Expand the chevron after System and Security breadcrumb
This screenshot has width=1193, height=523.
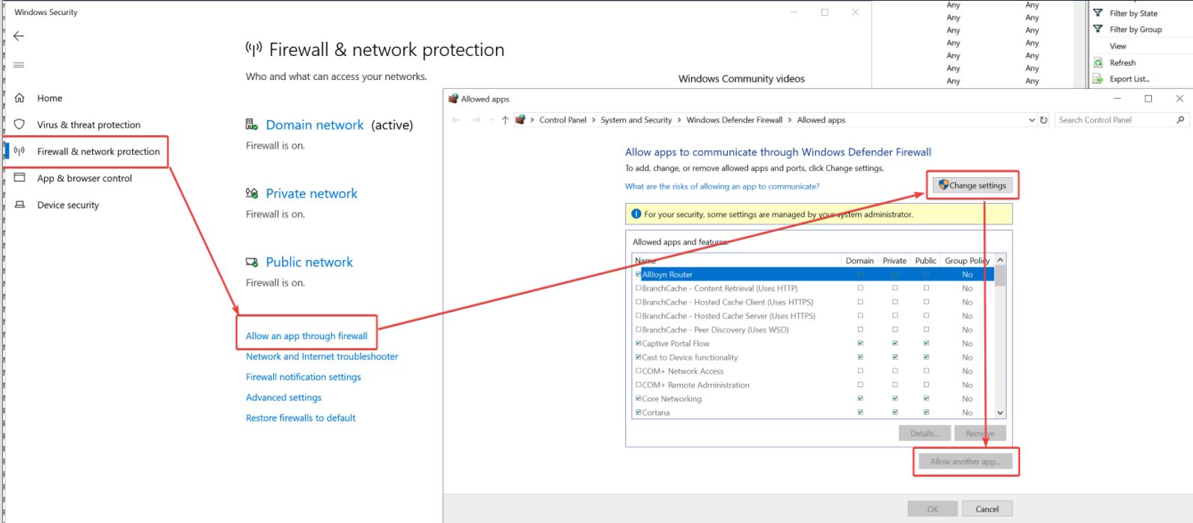[x=679, y=120]
